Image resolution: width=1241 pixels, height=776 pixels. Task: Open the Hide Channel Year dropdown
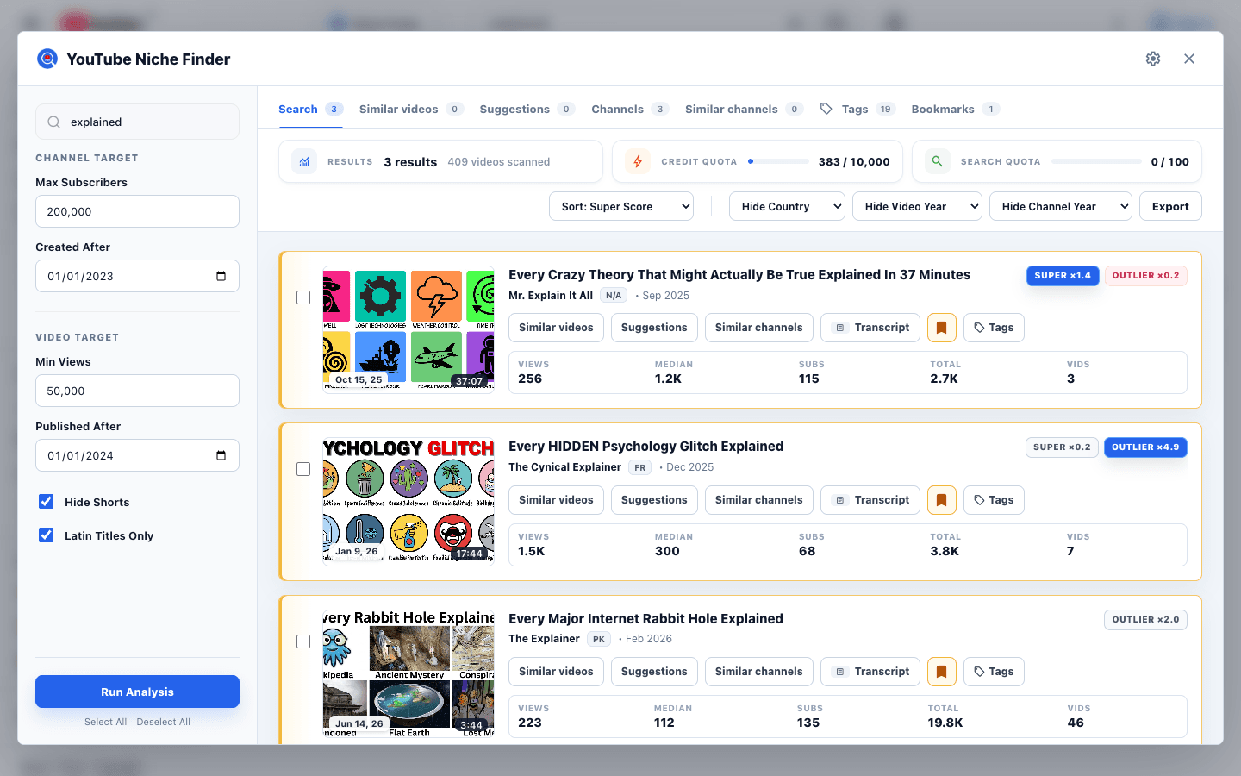[x=1060, y=206]
